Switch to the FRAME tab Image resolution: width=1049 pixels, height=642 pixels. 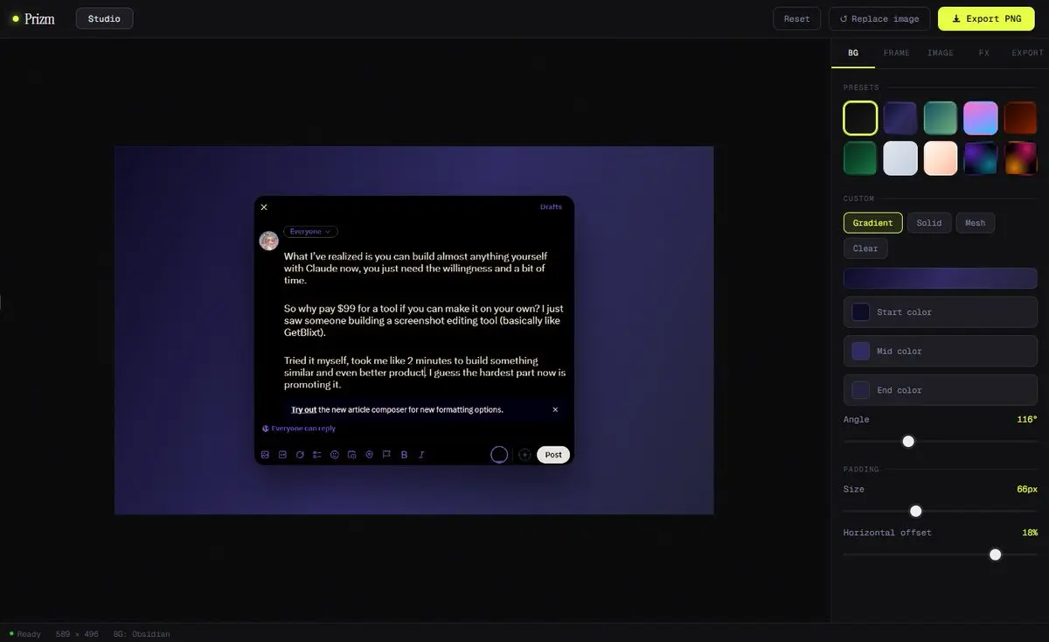coord(896,52)
